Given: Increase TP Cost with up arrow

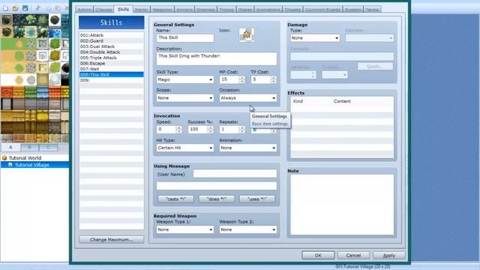Looking at the screenshot, I should (x=273, y=78).
